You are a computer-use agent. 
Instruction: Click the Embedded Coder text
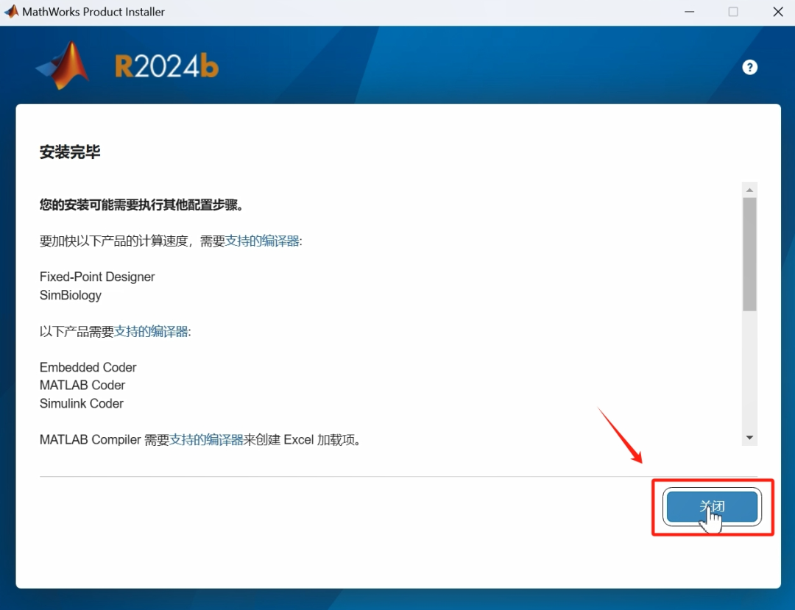(88, 367)
